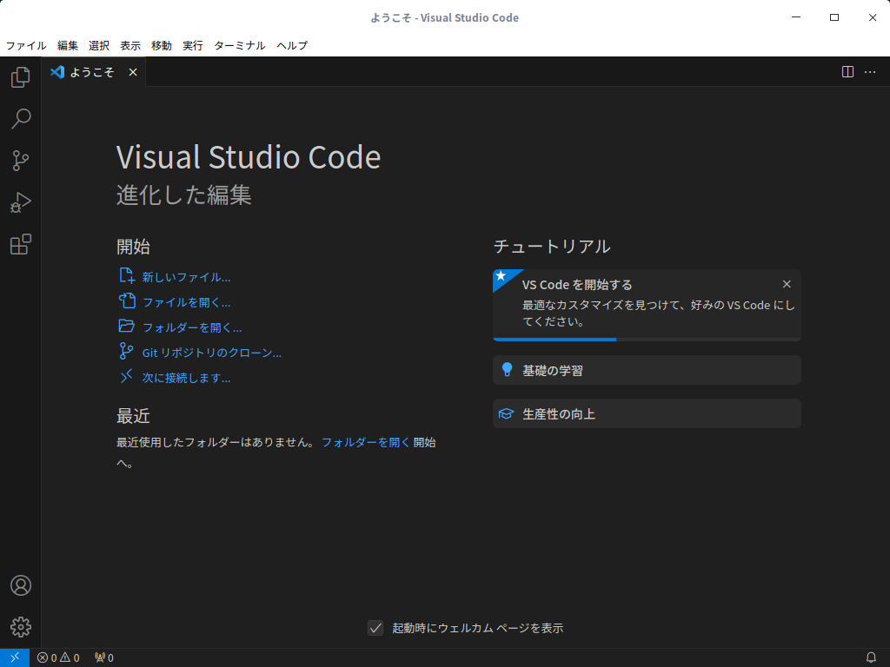Open the Source Control view icon
Screen dimensions: 890x667
point(21,161)
